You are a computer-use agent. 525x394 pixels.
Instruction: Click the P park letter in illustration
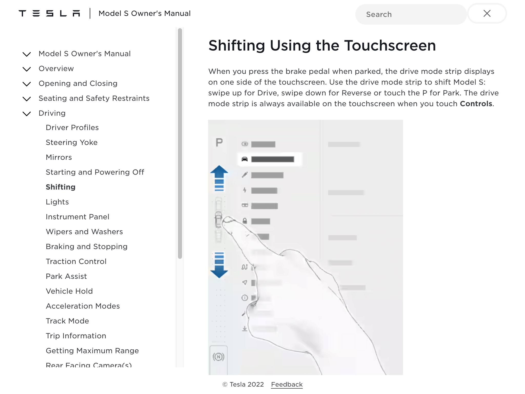[219, 142]
